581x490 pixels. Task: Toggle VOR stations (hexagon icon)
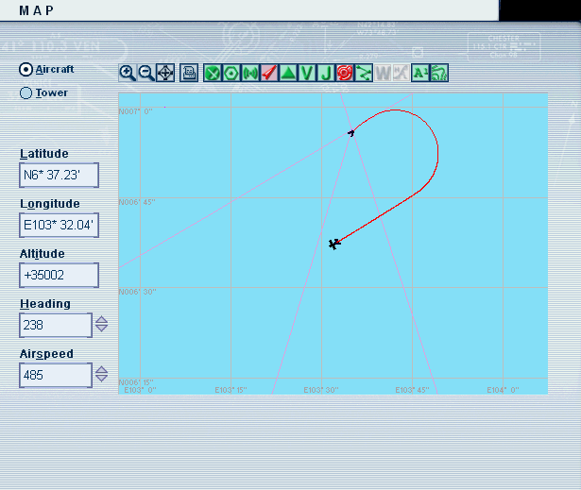[x=231, y=73]
